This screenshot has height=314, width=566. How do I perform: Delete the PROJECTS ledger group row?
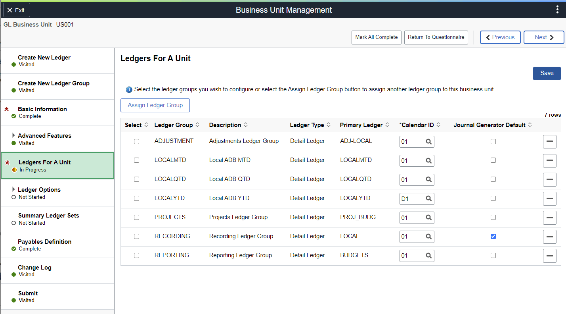click(x=550, y=218)
